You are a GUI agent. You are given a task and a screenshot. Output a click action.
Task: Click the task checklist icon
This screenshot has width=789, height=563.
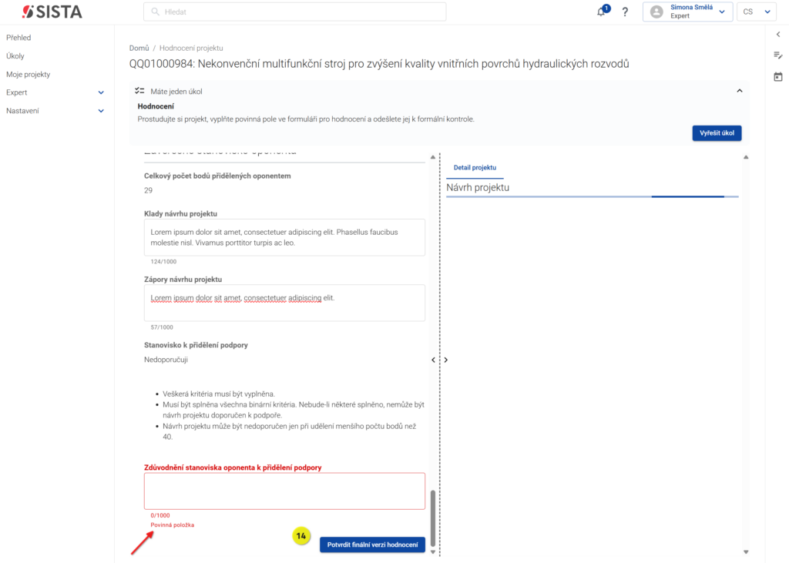139,91
